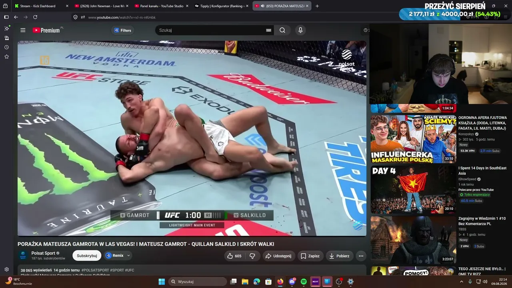Open the Konopskyy channel link
The width and height of the screenshot is (512, 288).
coord(466,134)
